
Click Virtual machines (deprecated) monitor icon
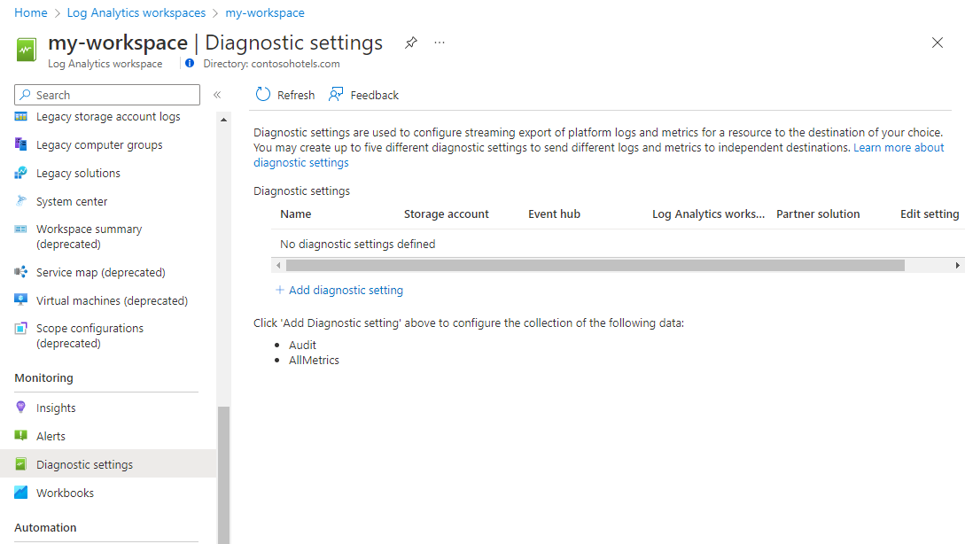tap(21, 299)
